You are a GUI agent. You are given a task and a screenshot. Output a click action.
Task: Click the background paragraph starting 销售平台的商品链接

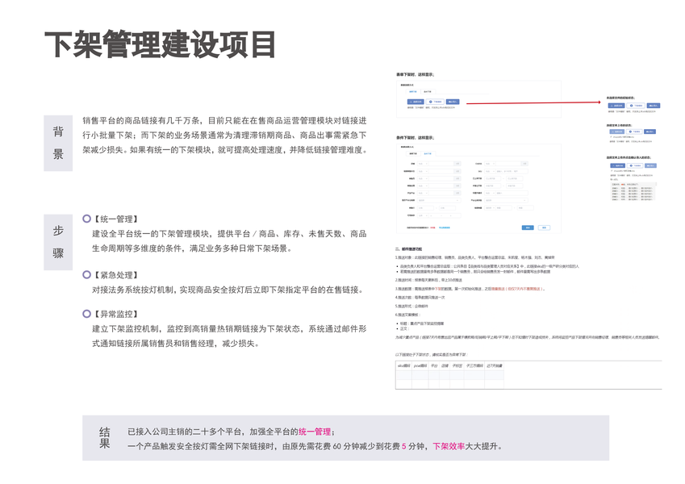coord(224,135)
